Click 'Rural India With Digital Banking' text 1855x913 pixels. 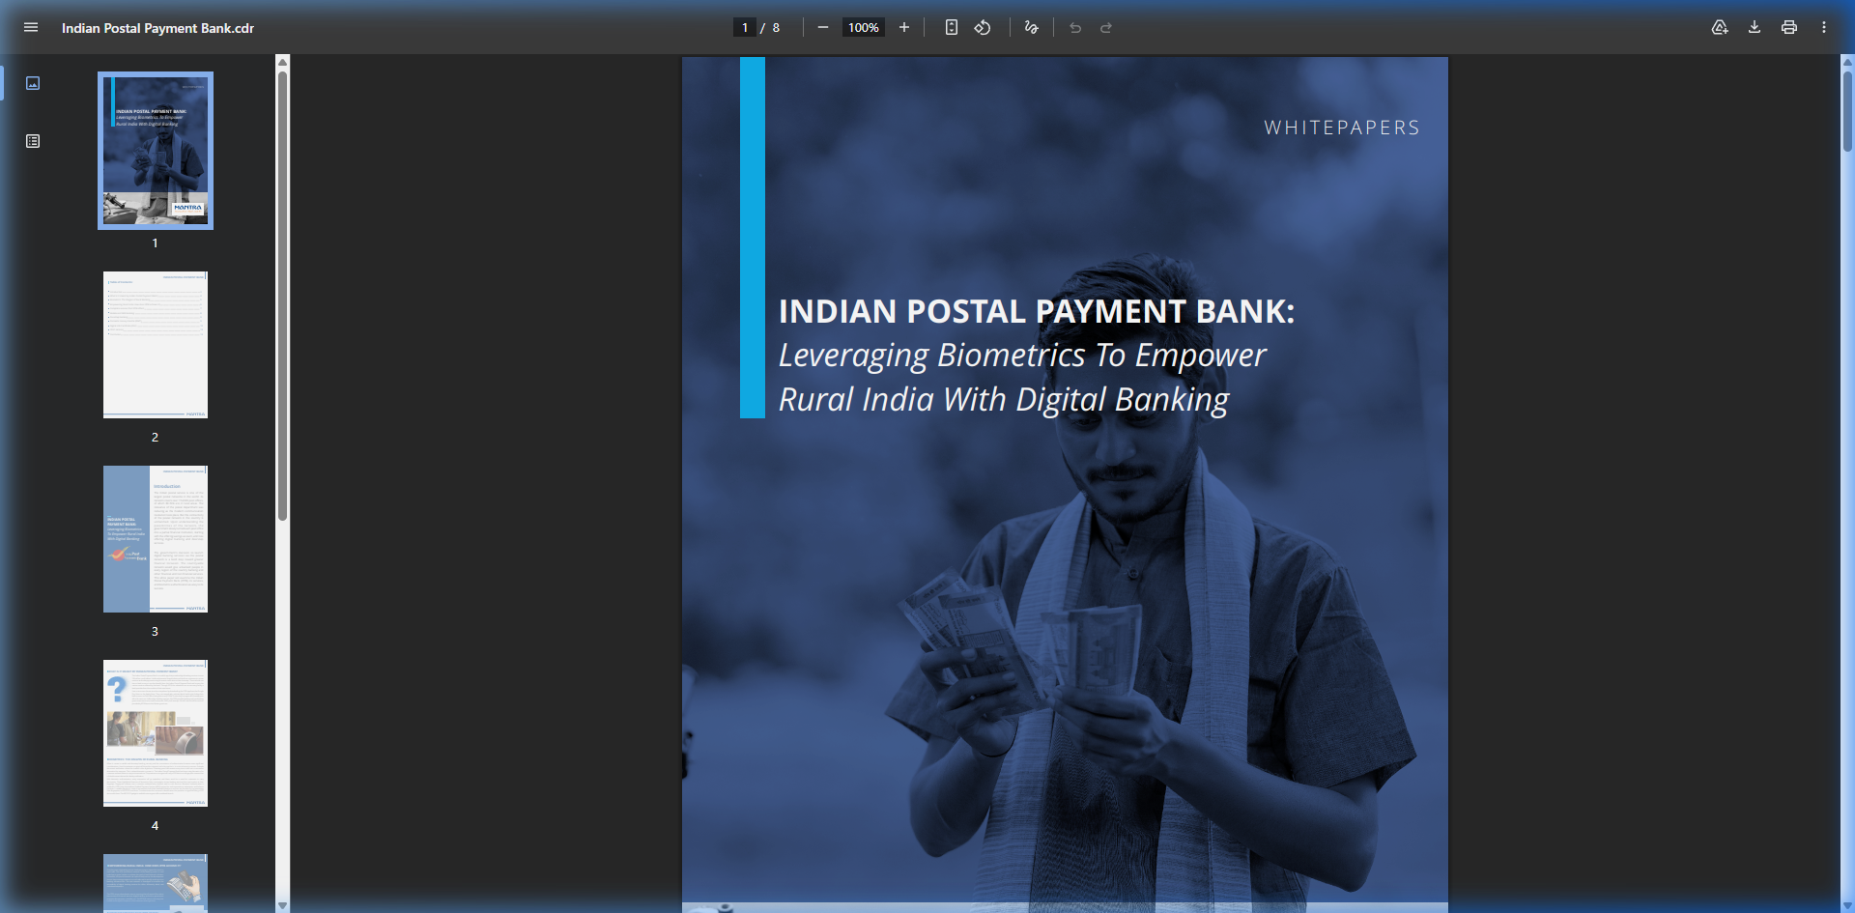coord(1004,399)
